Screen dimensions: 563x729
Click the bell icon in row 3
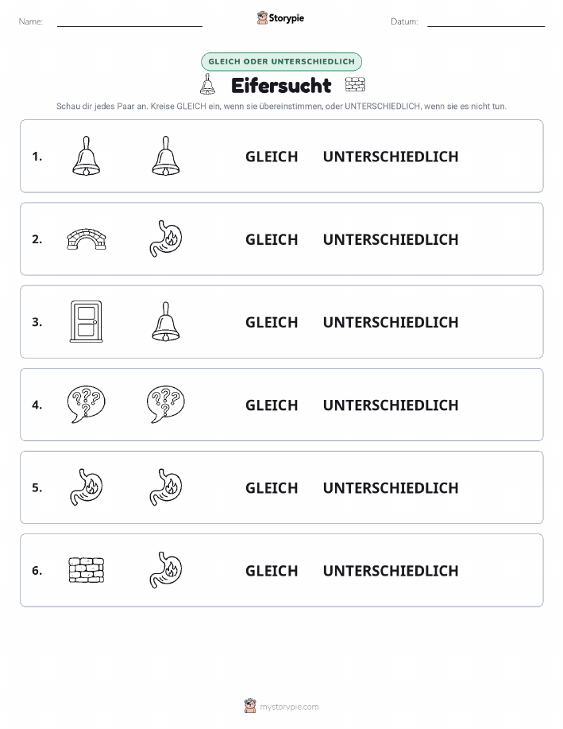pyautogui.click(x=166, y=322)
